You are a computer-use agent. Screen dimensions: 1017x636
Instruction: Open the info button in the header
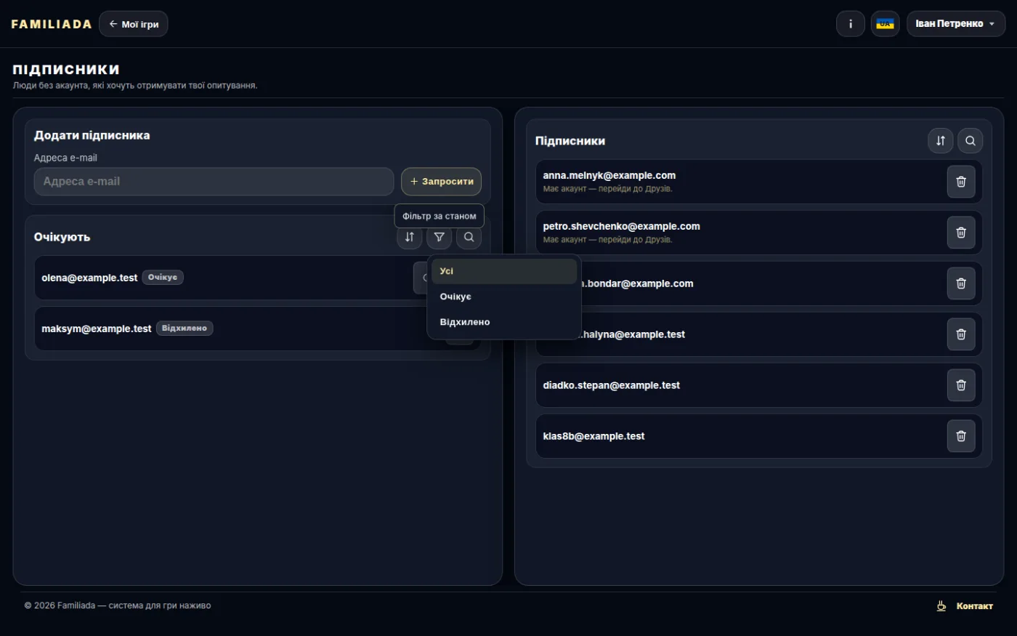[x=851, y=24]
